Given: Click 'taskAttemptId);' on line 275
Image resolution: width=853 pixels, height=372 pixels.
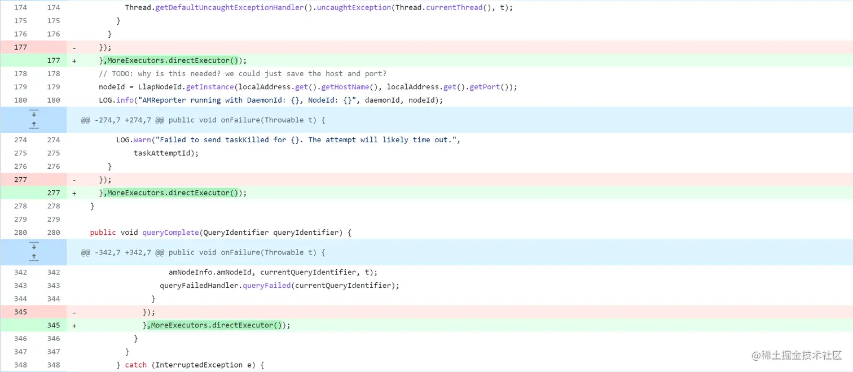Looking at the screenshot, I should point(166,153).
